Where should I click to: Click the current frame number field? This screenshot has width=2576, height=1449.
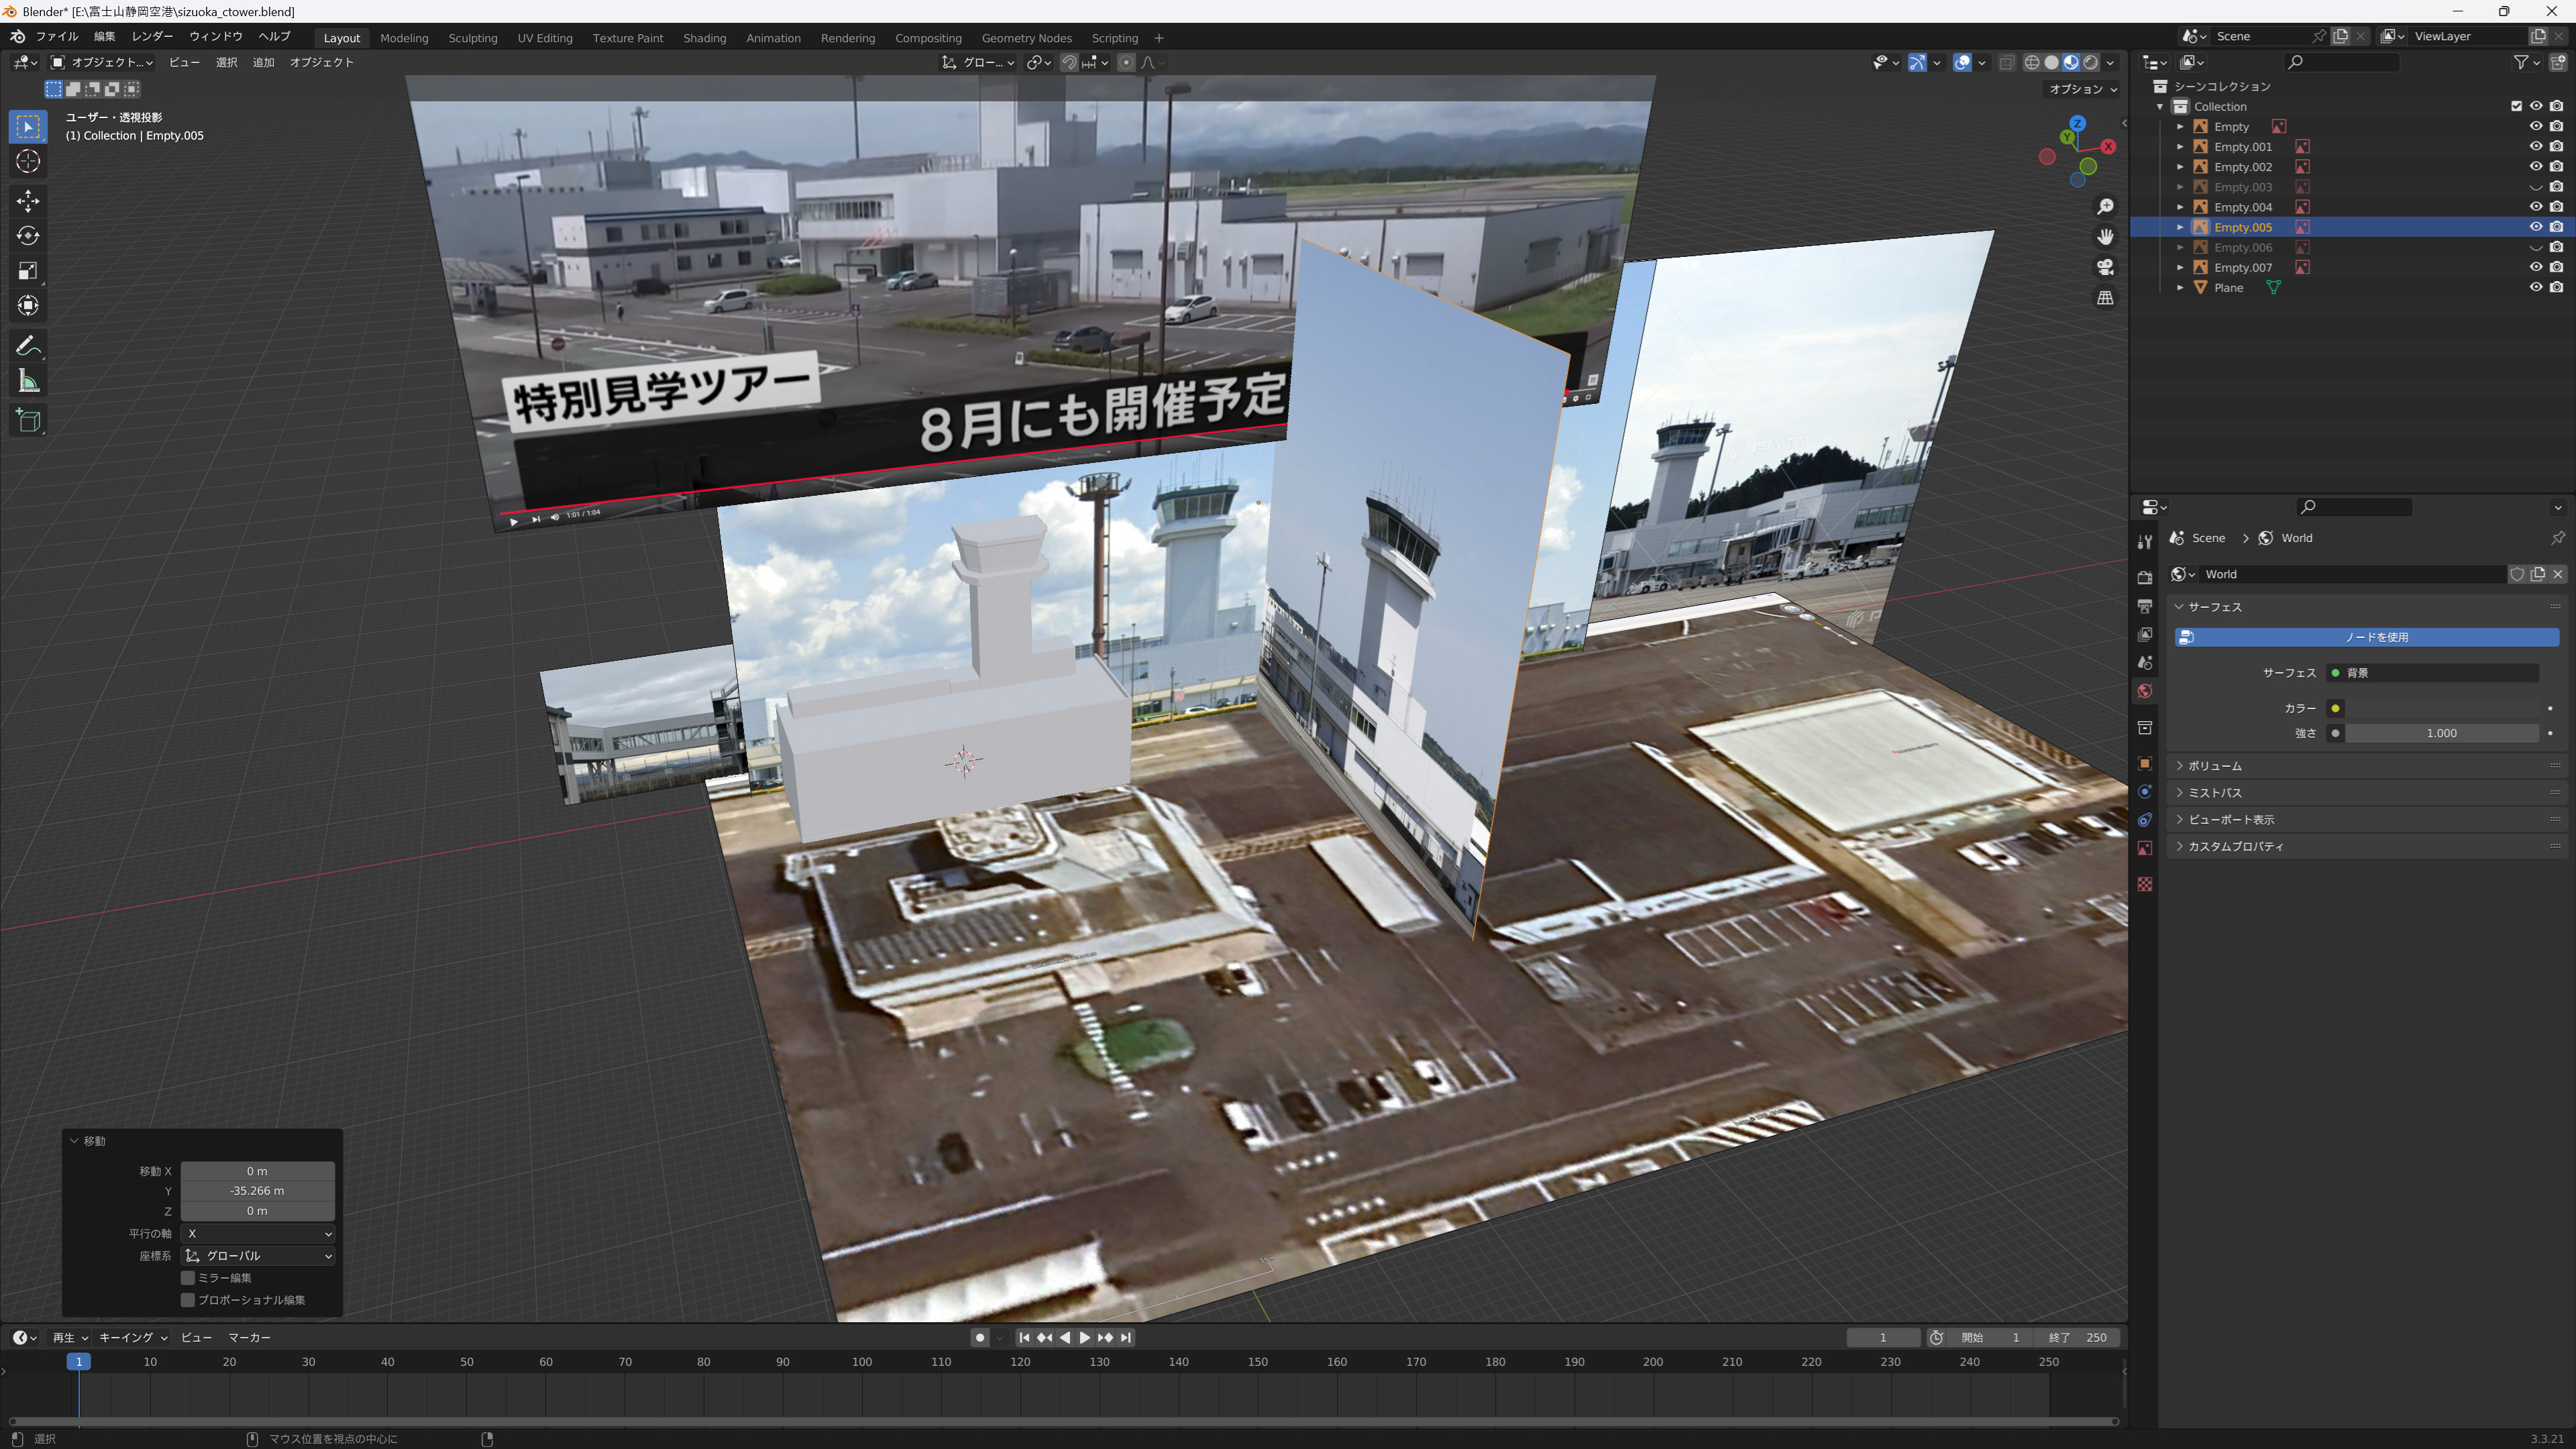coord(1883,1338)
